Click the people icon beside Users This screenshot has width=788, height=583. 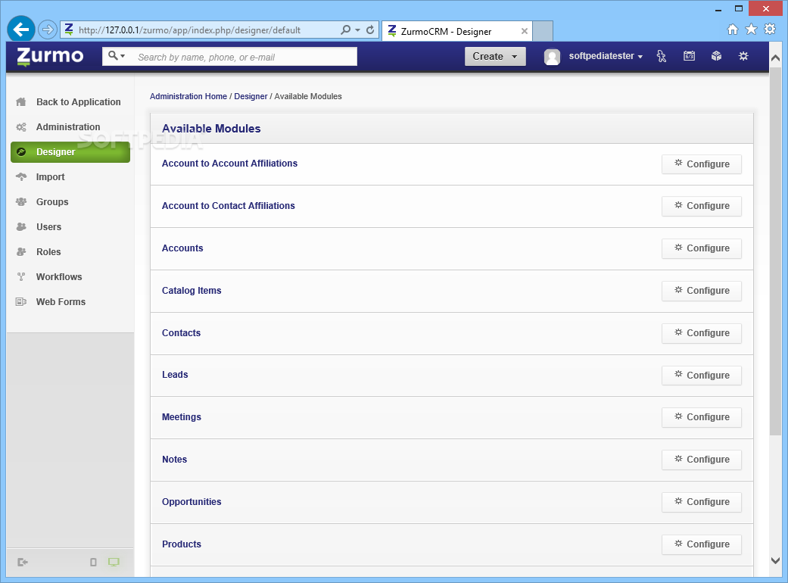pos(21,226)
